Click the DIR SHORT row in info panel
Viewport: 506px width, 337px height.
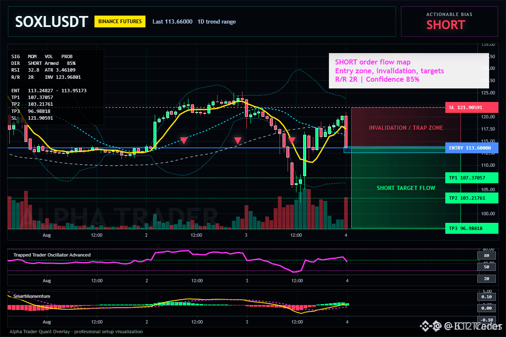click(x=26, y=63)
